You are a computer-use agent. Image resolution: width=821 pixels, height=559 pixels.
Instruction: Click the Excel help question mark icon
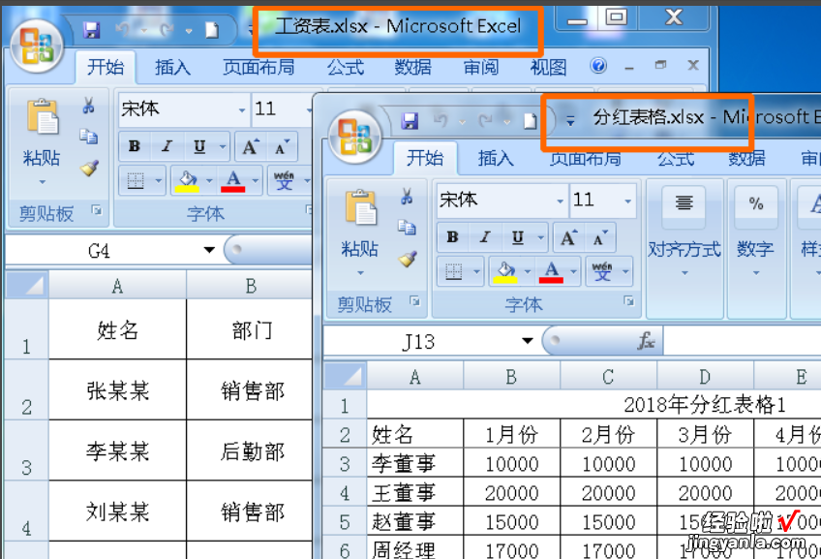click(598, 66)
